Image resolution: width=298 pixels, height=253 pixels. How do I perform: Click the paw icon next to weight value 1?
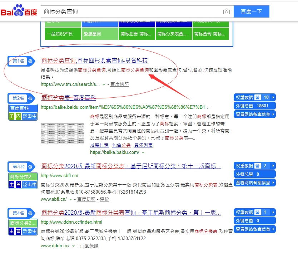pos(258,212)
